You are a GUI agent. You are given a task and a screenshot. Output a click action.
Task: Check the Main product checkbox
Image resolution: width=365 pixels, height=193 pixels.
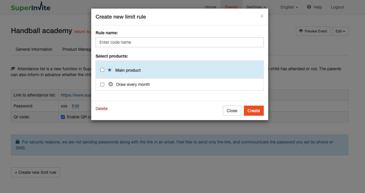pos(102,70)
